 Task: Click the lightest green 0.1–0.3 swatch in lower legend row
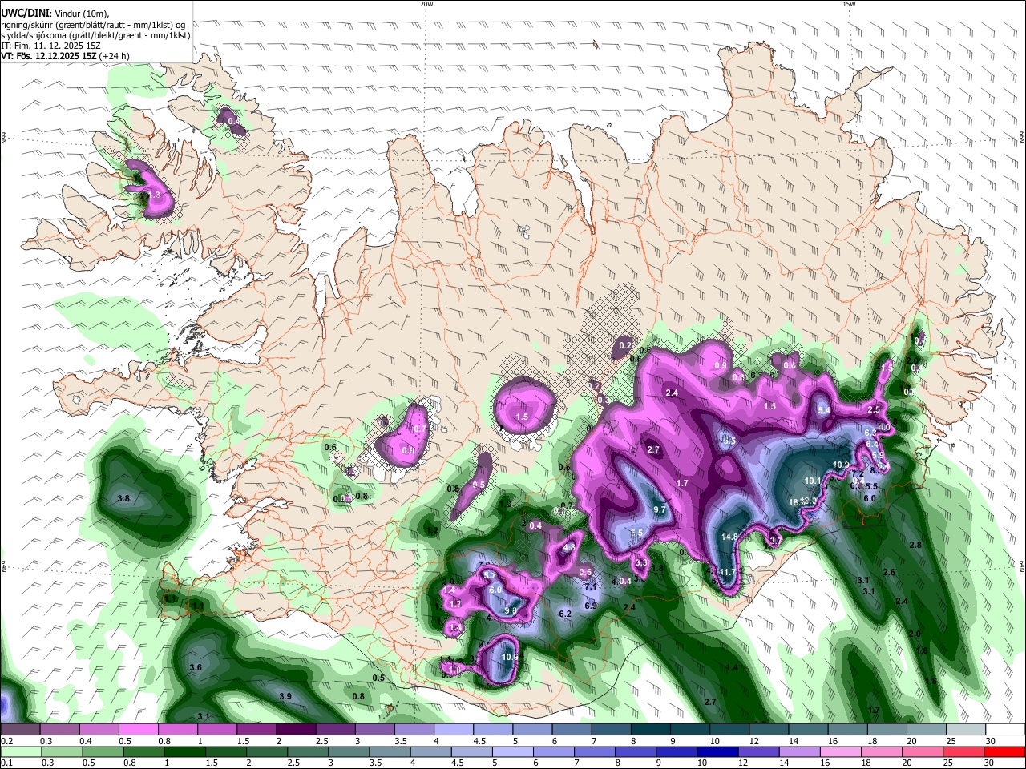pos(19,751)
